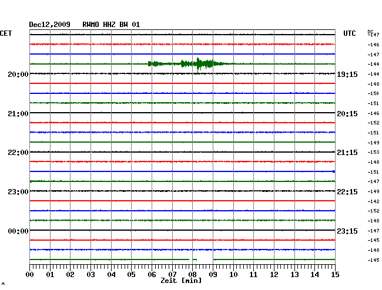Click minute tick label 06

(152, 275)
